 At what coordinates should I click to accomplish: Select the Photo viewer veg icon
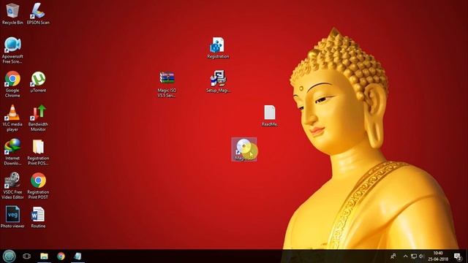[x=12, y=217]
